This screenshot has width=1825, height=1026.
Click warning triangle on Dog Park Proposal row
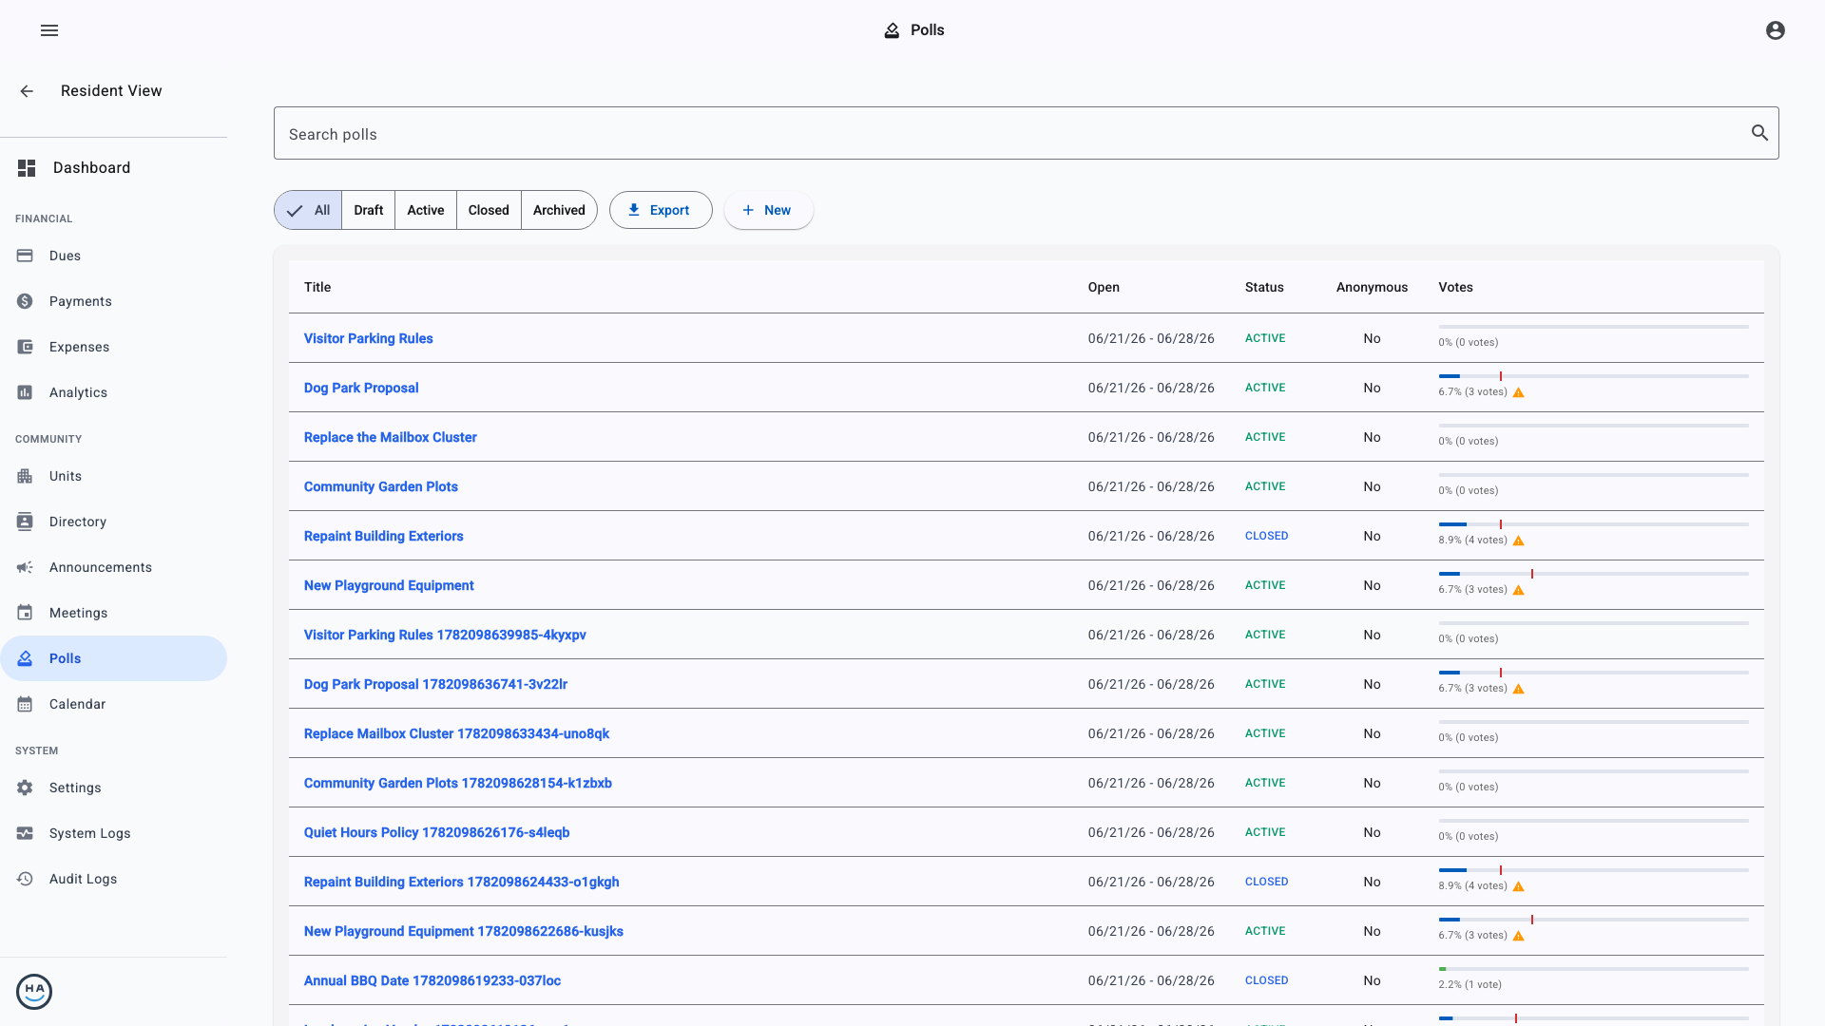tap(1519, 392)
